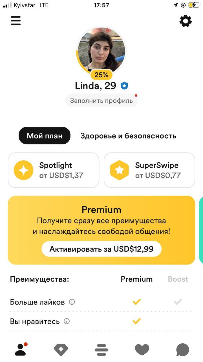203x362 pixels.
Task: Tap the info icon beside Вы нравитесь
Action: [67, 321]
